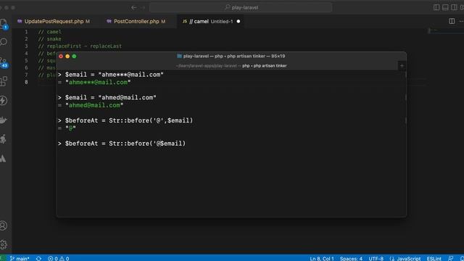Click terminal line '$email = "ahme***@mail.com"'
Screen dimensions: 464x261
coord(115,75)
